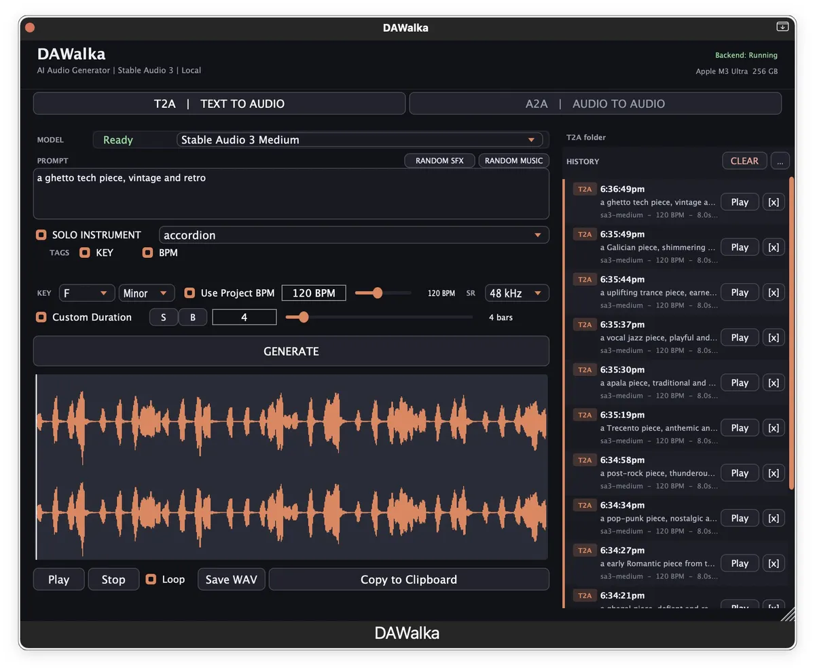Image resolution: width=815 pixels, height=672 pixels.
Task: Remove the 6:35:44pm history entry with [x]
Action: pyautogui.click(x=774, y=293)
